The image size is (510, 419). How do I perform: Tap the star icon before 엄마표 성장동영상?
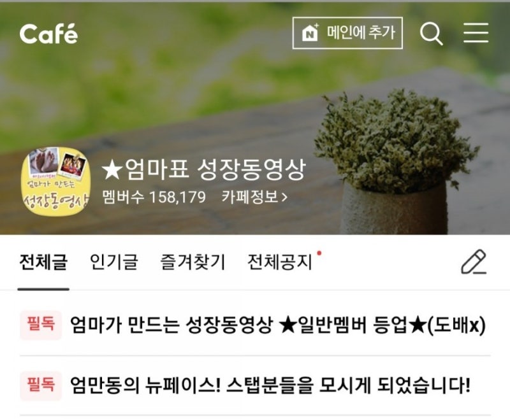(112, 169)
